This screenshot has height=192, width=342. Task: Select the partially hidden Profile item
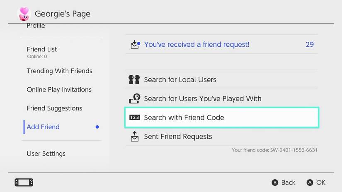pyautogui.click(x=36, y=26)
